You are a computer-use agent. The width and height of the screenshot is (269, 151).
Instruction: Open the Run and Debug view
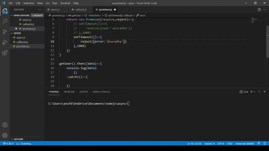pyautogui.click(x=5, y=42)
